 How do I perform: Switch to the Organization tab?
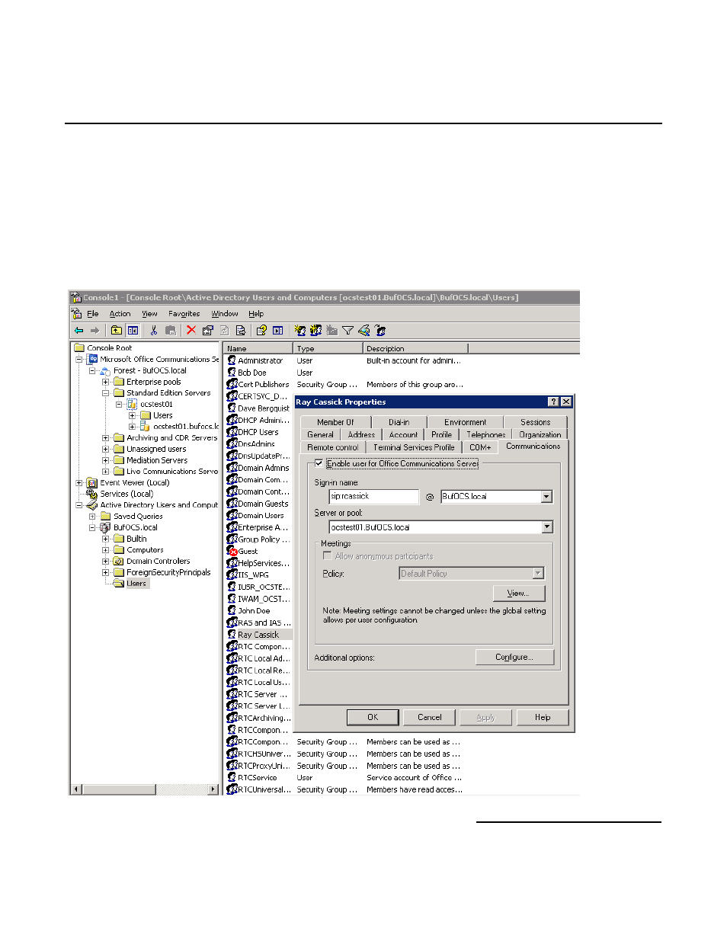540,434
